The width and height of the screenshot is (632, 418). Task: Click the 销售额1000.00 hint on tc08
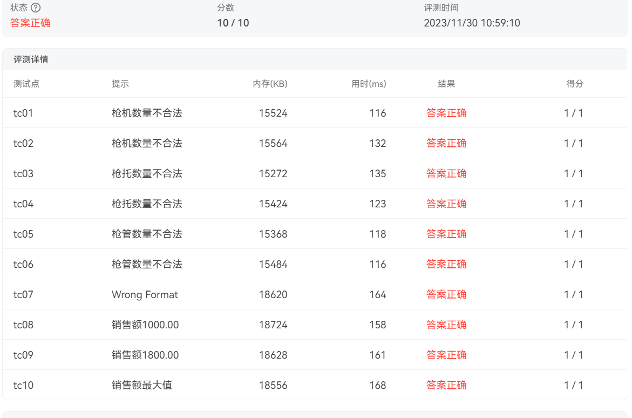(145, 325)
